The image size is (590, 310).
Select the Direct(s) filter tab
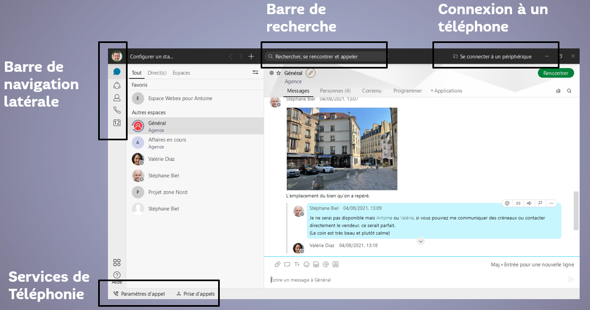pos(157,73)
